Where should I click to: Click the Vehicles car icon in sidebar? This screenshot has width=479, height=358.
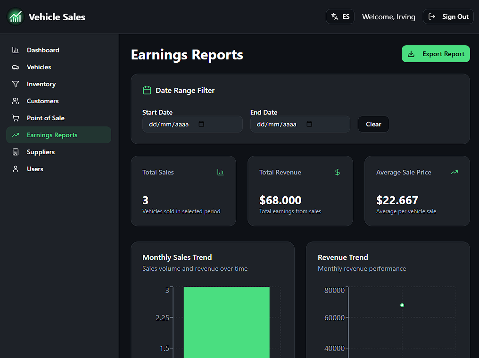point(16,67)
